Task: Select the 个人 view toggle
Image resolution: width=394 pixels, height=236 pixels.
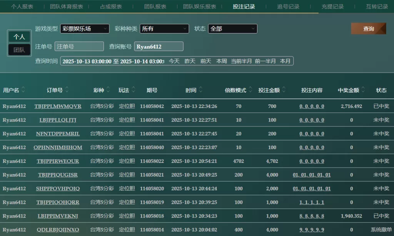Action: pos(19,37)
